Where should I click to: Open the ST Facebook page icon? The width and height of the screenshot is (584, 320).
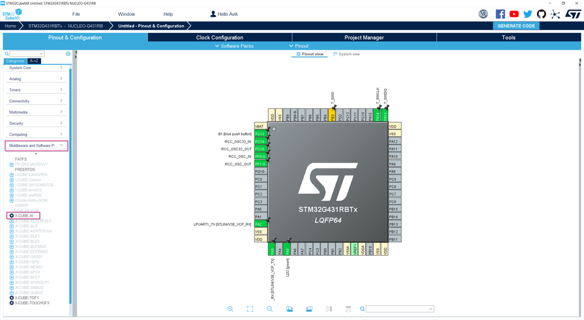click(500, 14)
